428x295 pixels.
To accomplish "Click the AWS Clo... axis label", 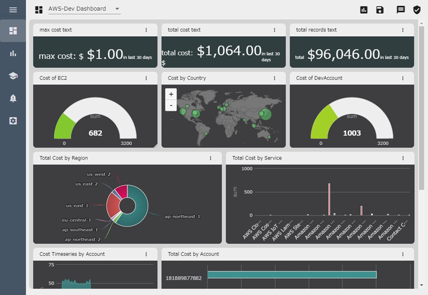I will pos(252,230).
